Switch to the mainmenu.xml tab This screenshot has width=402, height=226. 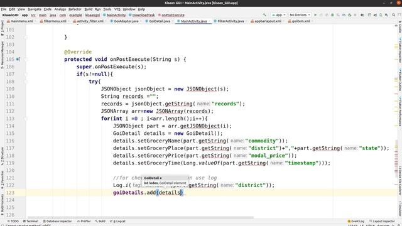click(x=21, y=21)
